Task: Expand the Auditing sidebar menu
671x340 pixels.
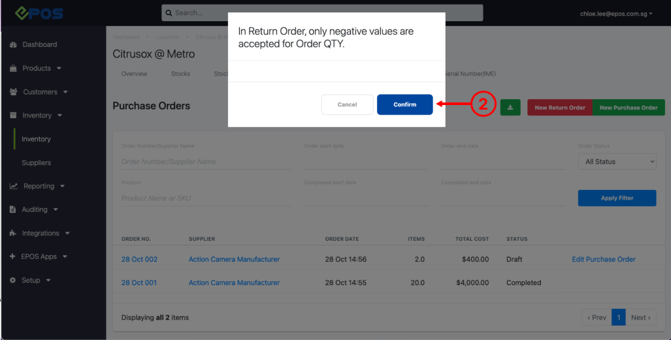Action: 41,209
